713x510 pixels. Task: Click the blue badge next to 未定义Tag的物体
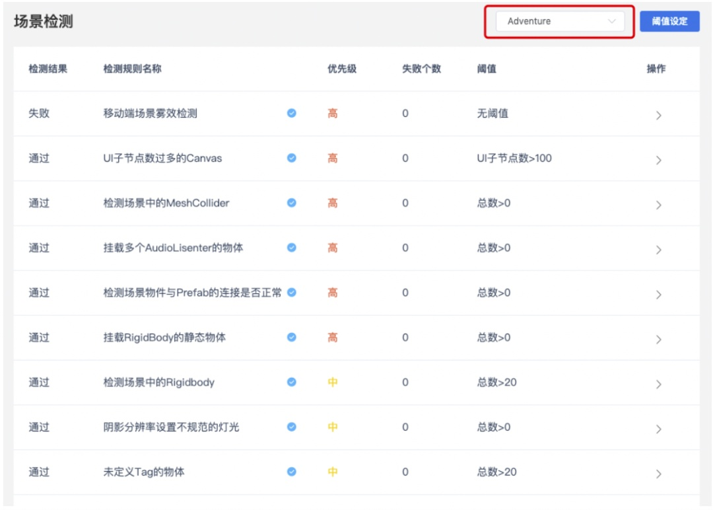click(291, 472)
